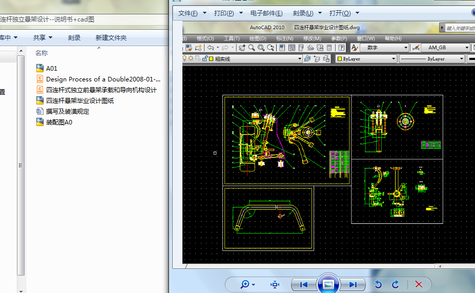Rotate the picture counterclockwise
The image size is (475, 293).
378,284
